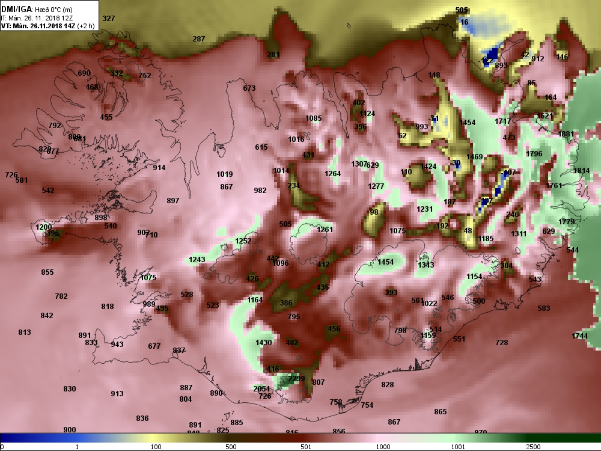The image size is (601, 451).
Task: Click the map value "865"
Action: [x=441, y=412]
